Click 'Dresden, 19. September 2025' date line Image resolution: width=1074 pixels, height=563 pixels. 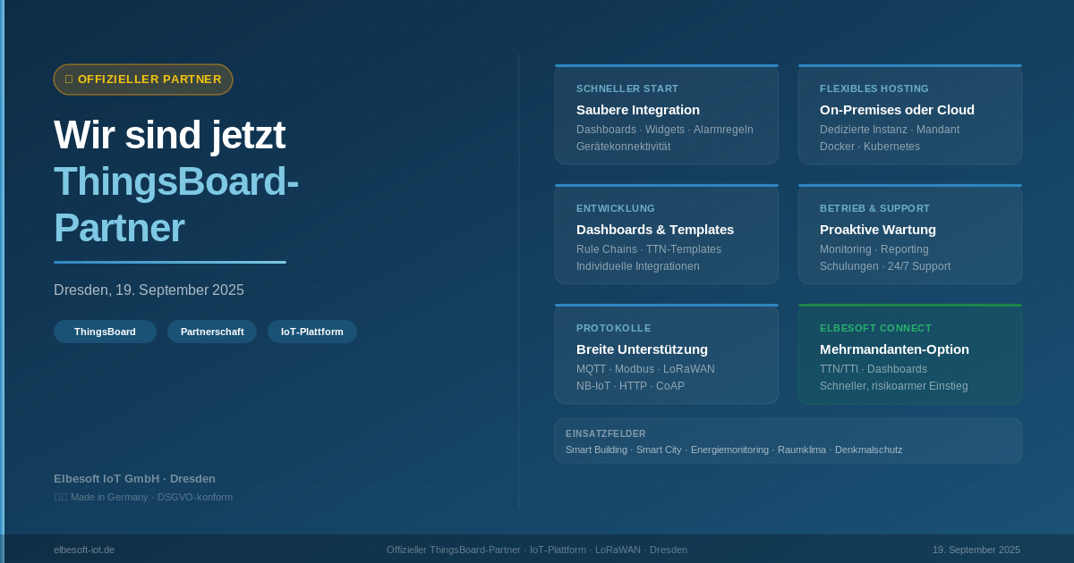[x=149, y=290]
